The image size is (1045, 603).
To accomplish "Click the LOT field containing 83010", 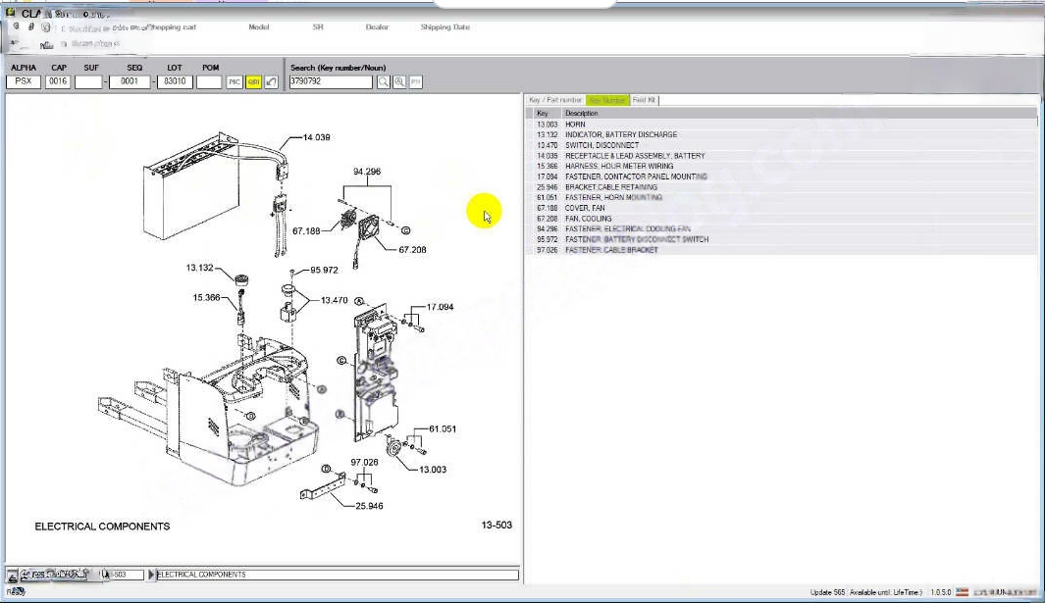I will click(x=176, y=82).
